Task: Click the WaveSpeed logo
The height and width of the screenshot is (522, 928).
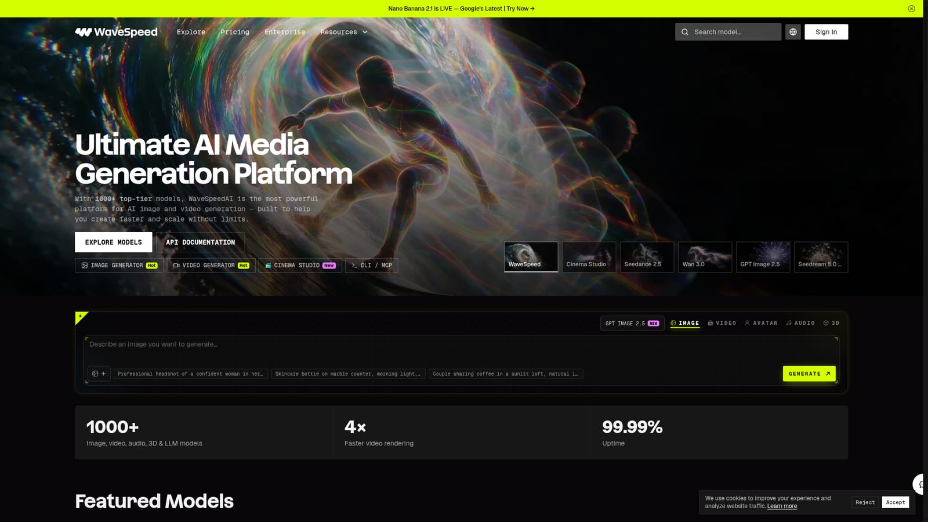Action: 116,32
